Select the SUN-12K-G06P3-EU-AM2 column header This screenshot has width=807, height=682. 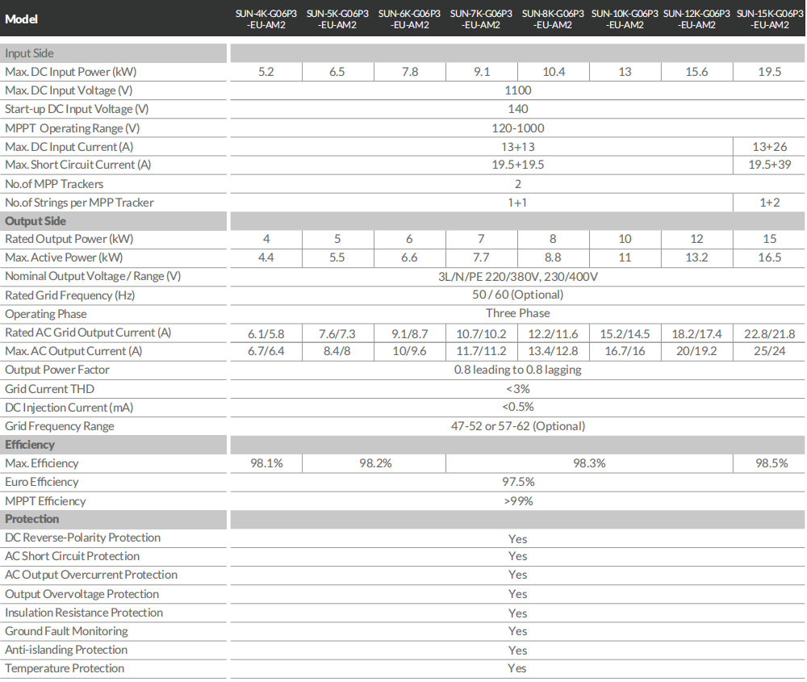click(x=696, y=19)
